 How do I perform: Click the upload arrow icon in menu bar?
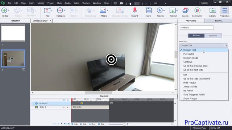click(130, 4)
